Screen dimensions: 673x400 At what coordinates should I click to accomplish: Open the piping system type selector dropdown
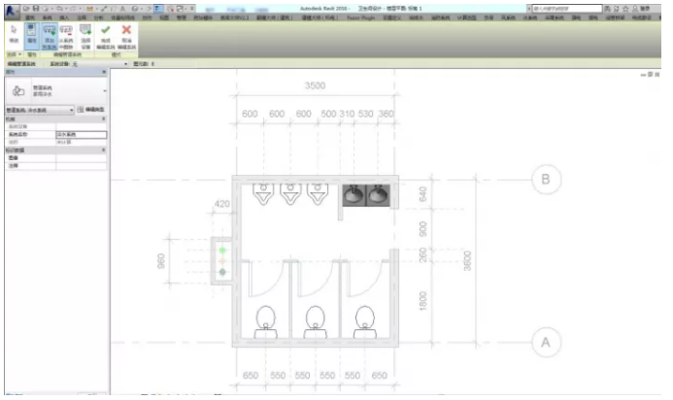[104, 91]
